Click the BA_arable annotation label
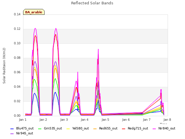This screenshot has width=185, height=139. pos(34,12)
